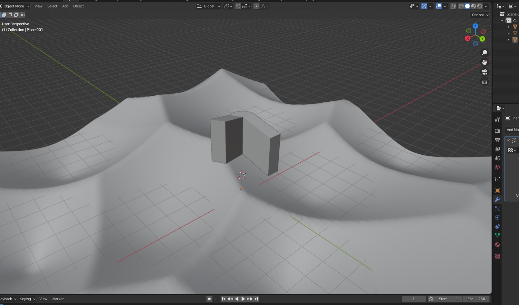Select the Modifier Properties wrench icon

pyautogui.click(x=497, y=199)
